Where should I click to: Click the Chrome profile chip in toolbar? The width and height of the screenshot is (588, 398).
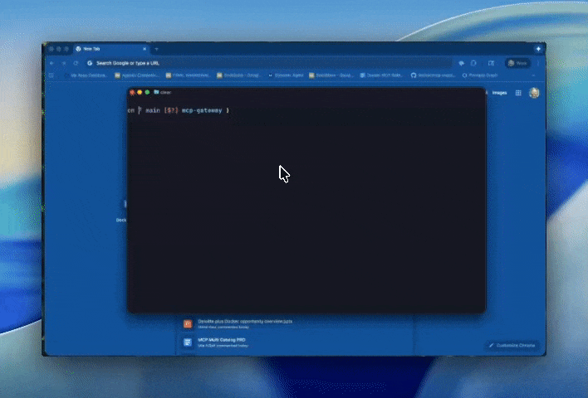tap(517, 63)
